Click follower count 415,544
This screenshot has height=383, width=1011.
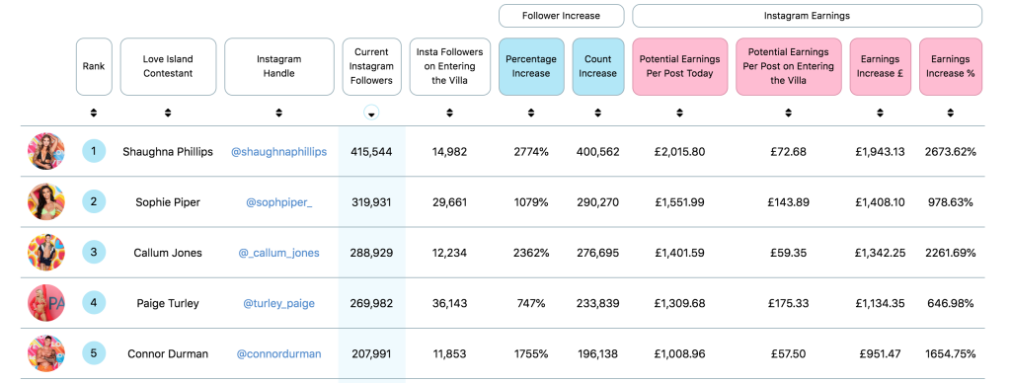click(371, 152)
